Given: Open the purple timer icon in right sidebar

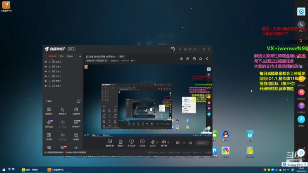Looking at the screenshot, I should point(301,106).
